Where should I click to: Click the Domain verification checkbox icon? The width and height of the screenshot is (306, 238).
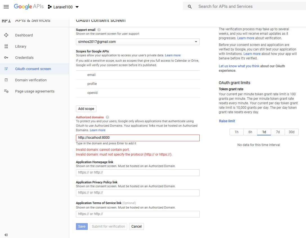[6, 80]
